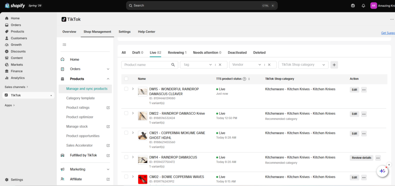Tick checkbox for DM15 Raindrop Damascus Cleaver
Viewport: 395px width, 186px height.
126,89
